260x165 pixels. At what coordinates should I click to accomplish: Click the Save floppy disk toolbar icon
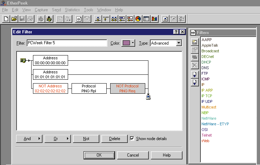point(22,19)
